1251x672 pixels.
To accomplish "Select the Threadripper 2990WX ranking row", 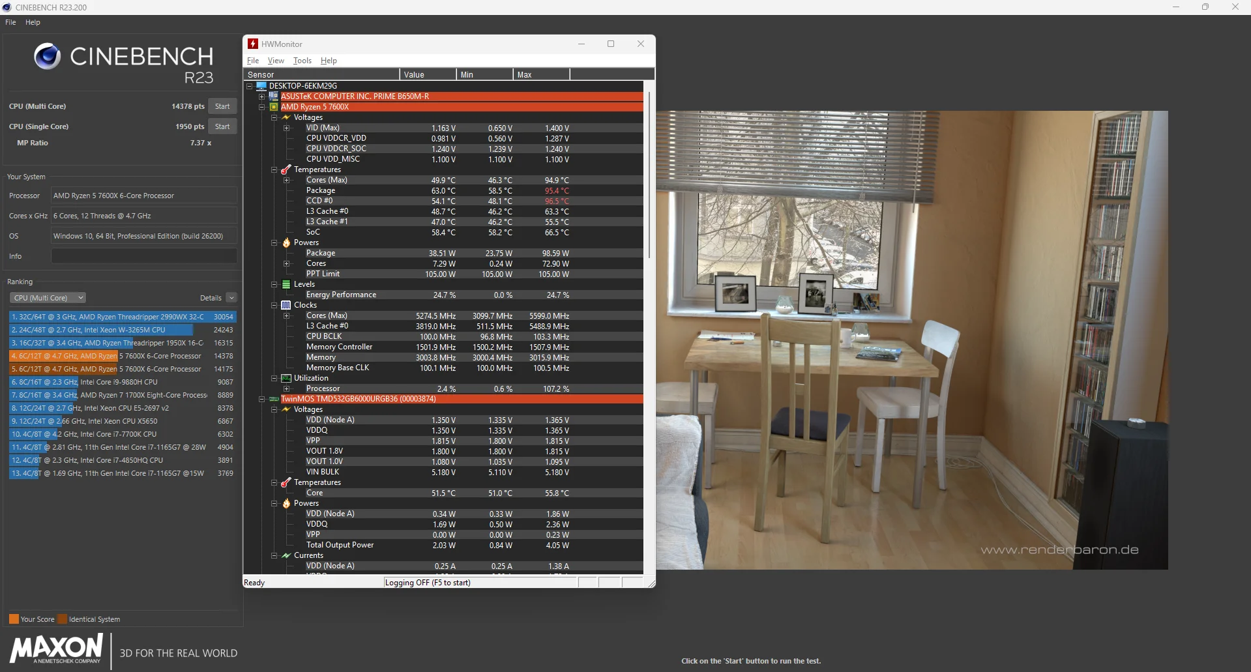I will (x=123, y=317).
